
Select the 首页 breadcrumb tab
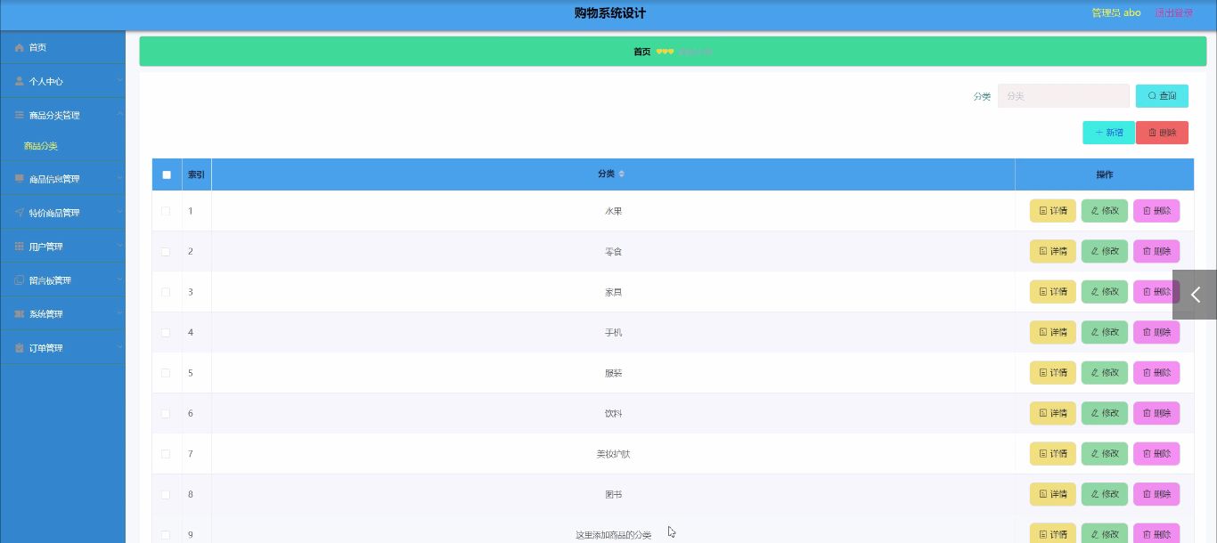click(x=642, y=51)
